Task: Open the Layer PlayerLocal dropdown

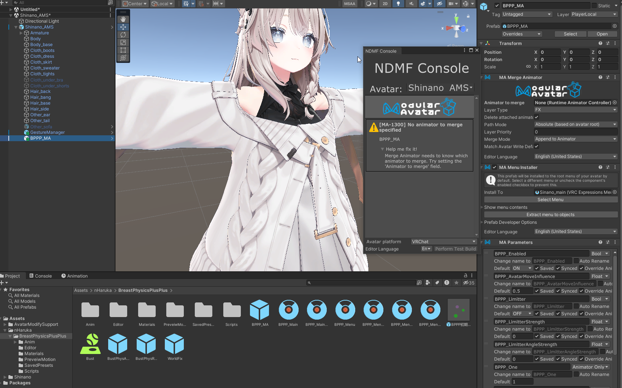Action: (x=594, y=14)
